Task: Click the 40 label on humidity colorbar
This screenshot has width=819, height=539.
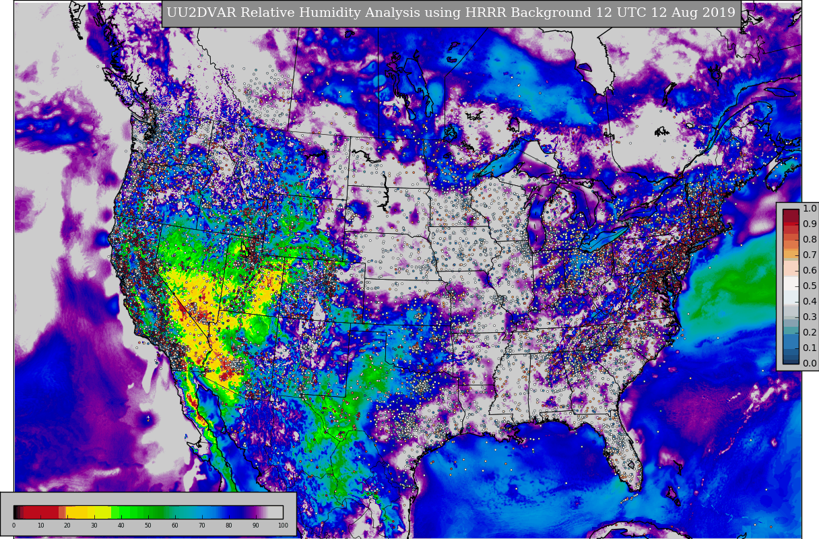Action: 121,526
